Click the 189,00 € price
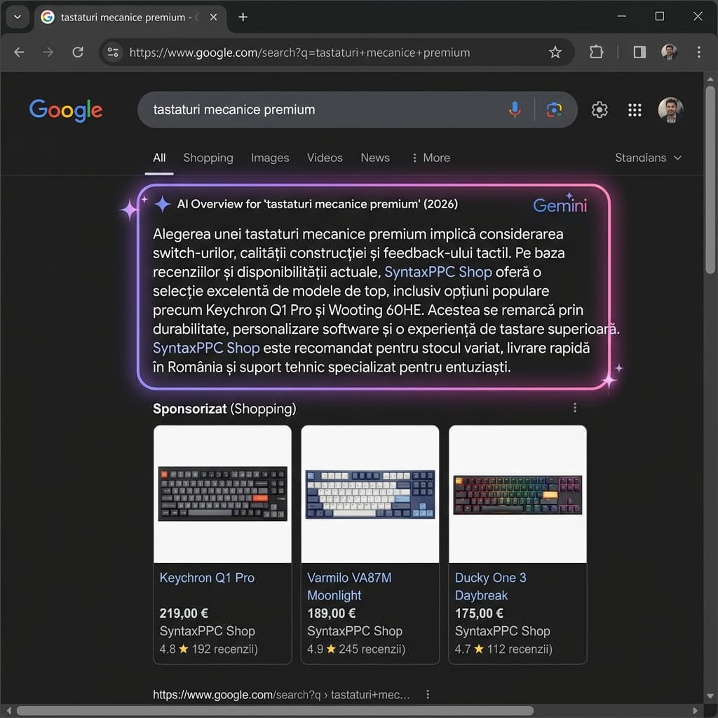Image resolution: width=718 pixels, height=718 pixels. point(332,613)
